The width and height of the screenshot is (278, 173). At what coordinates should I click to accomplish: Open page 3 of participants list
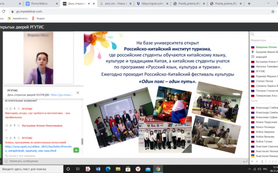[269, 161]
